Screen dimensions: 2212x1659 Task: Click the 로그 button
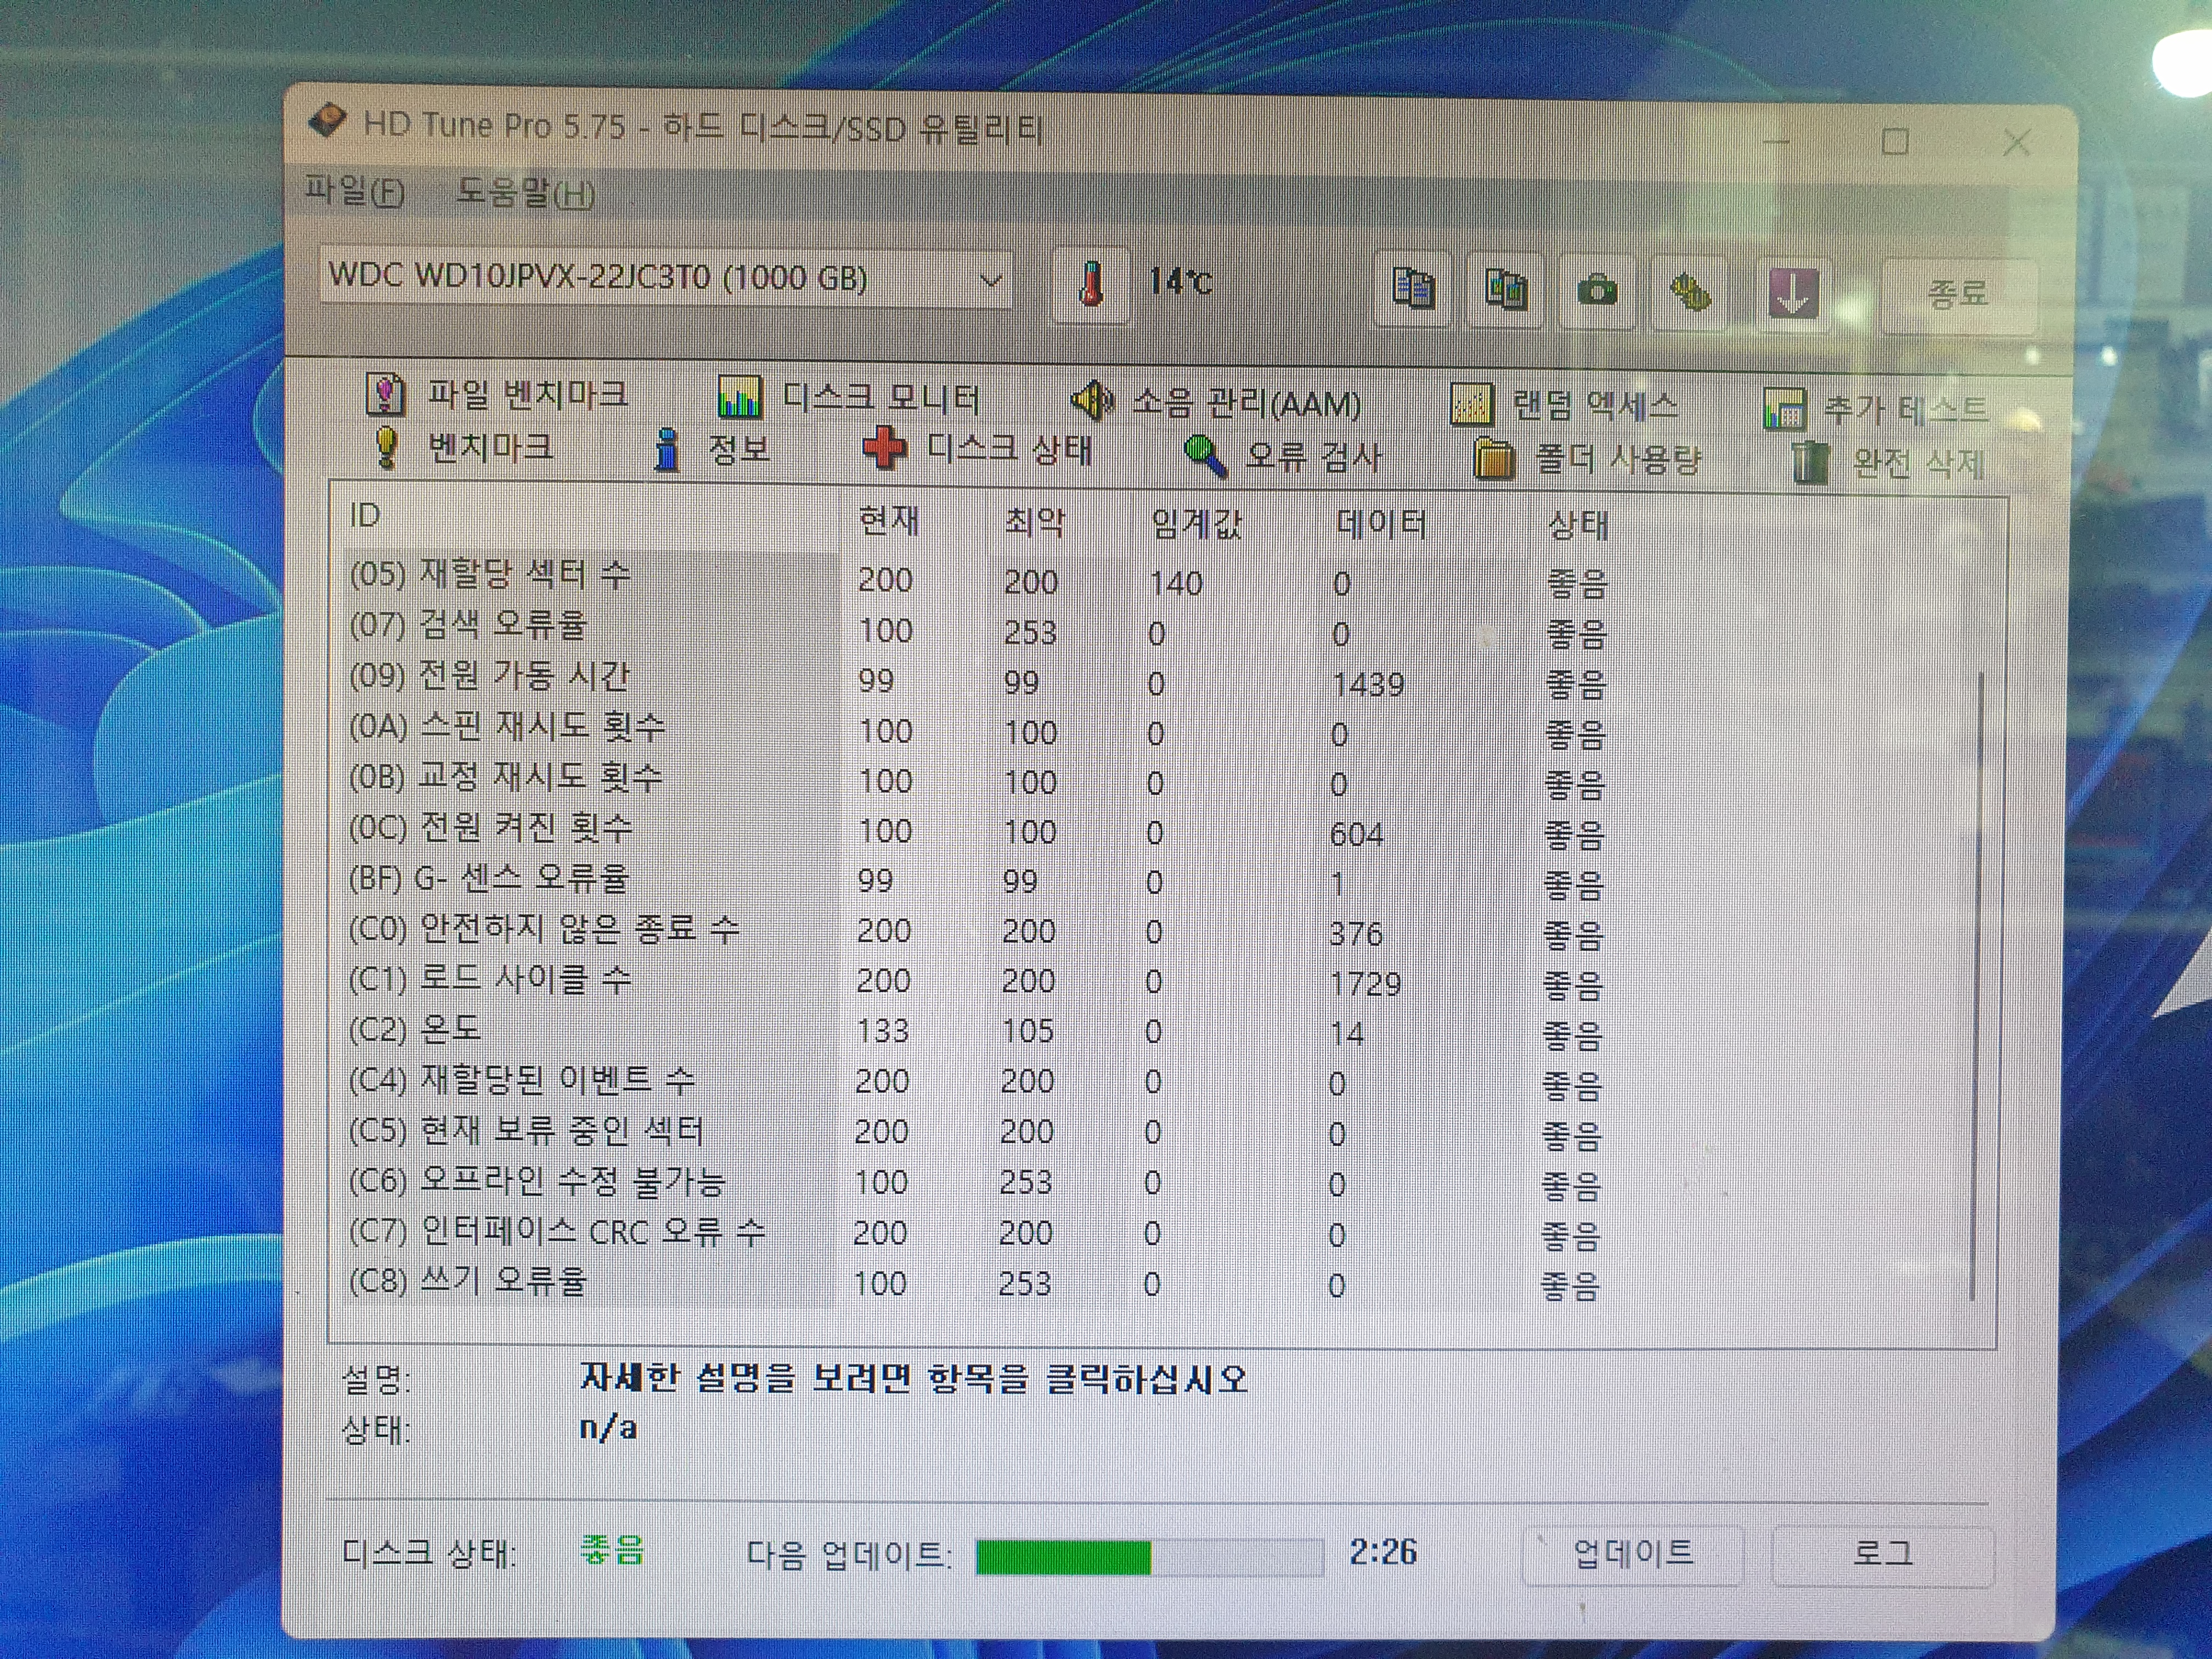point(1883,1555)
